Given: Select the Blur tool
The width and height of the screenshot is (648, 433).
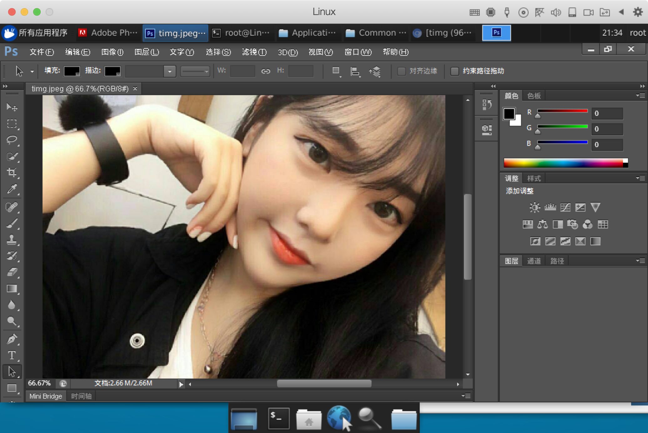Looking at the screenshot, I should tap(12, 305).
